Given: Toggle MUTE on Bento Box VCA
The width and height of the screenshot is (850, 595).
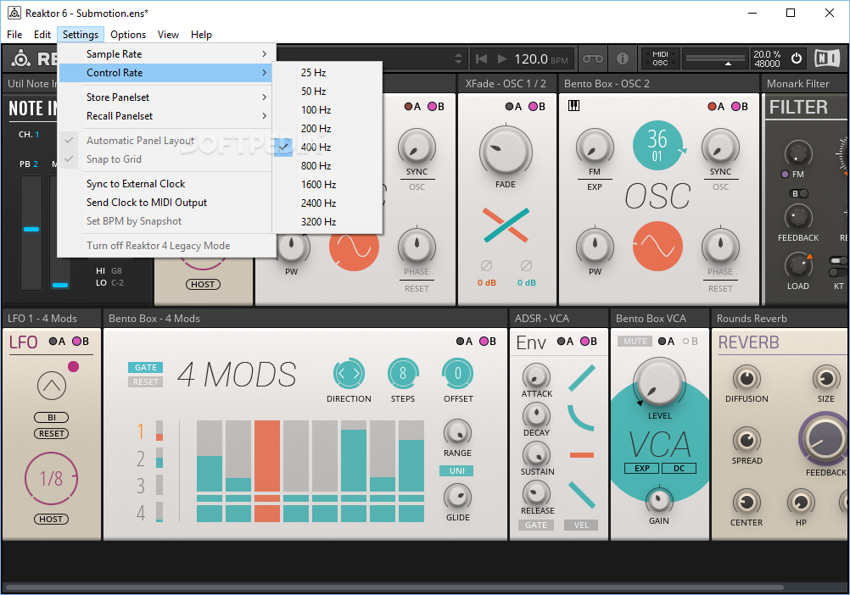Looking at the screenshot, I should point(635,341).
